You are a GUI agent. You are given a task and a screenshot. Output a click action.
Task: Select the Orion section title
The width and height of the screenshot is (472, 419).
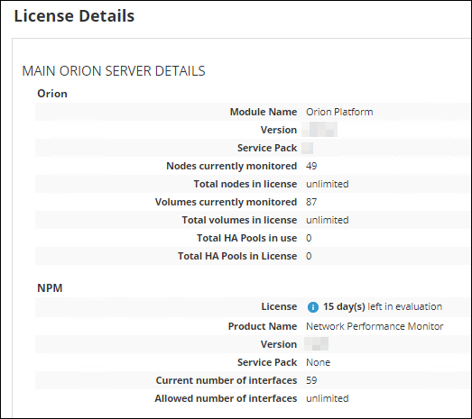[52, 94]
